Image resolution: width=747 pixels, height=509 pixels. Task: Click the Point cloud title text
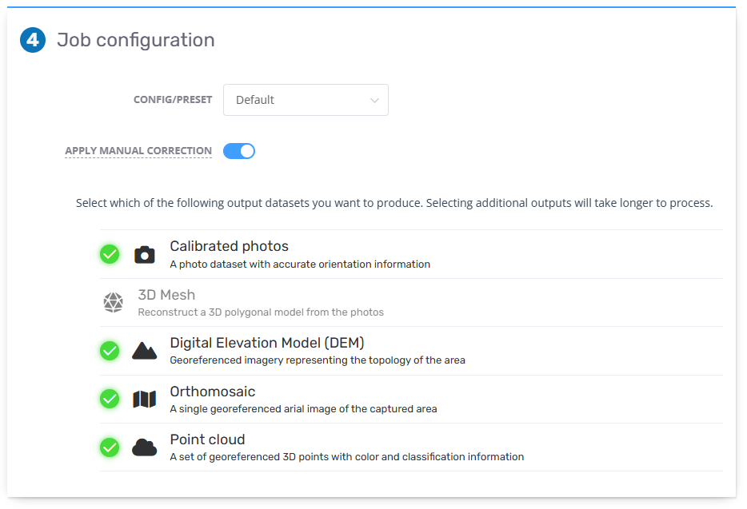point(207,439)
